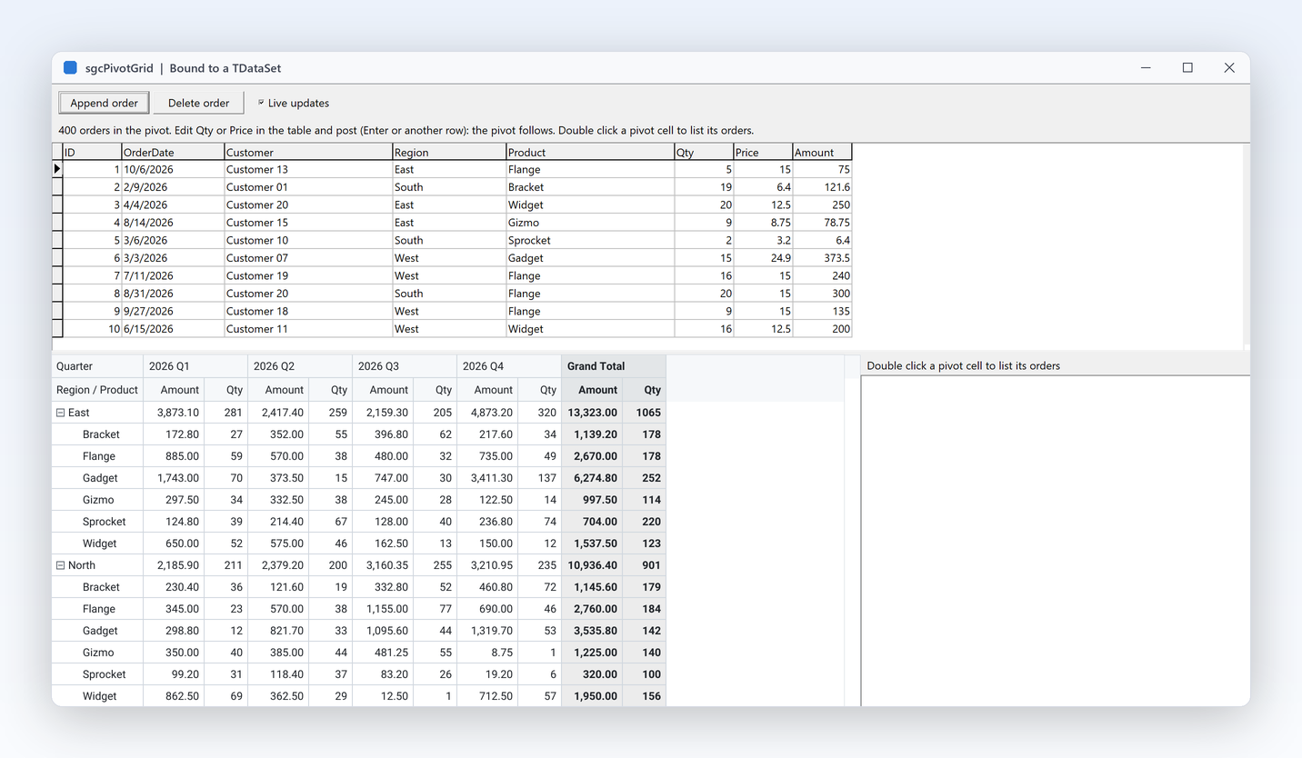Screen dimensions: 1302x758
Task: Select the Sprocket product cell in orders table
Action: pyautogui.click(x=590, y=240)
